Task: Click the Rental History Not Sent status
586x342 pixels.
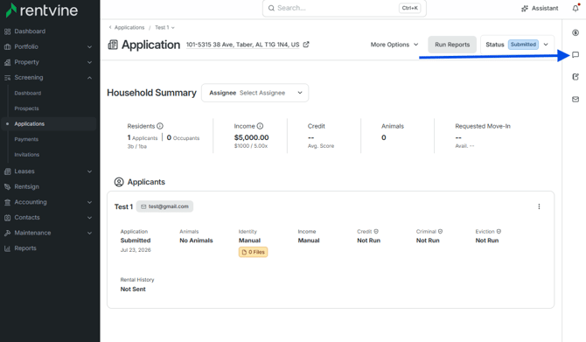Action: [133, 289]
